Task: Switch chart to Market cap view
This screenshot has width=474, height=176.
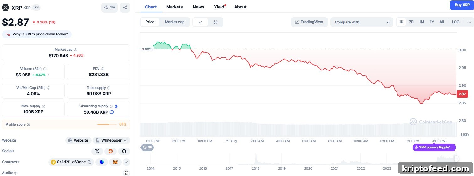Action: [175, 22]
